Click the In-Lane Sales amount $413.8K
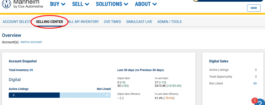The width and height of the screenshot is (265, 105). [160, 85]
